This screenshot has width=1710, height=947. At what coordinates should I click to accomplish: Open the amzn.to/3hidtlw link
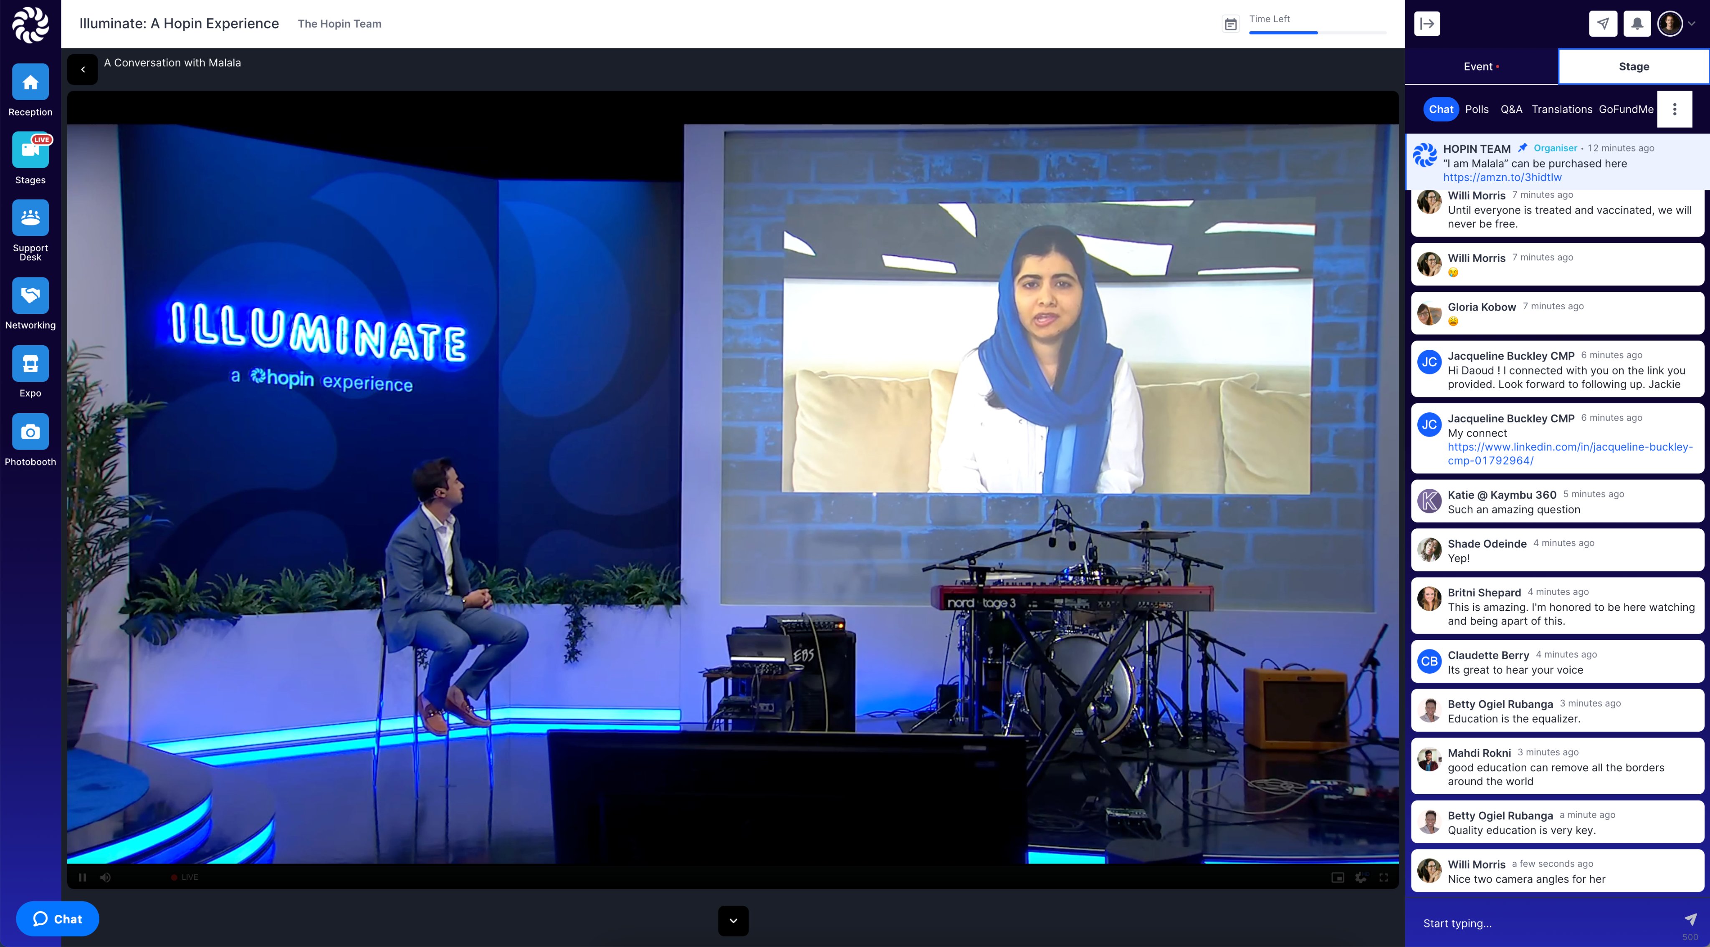coord(1502,177)
